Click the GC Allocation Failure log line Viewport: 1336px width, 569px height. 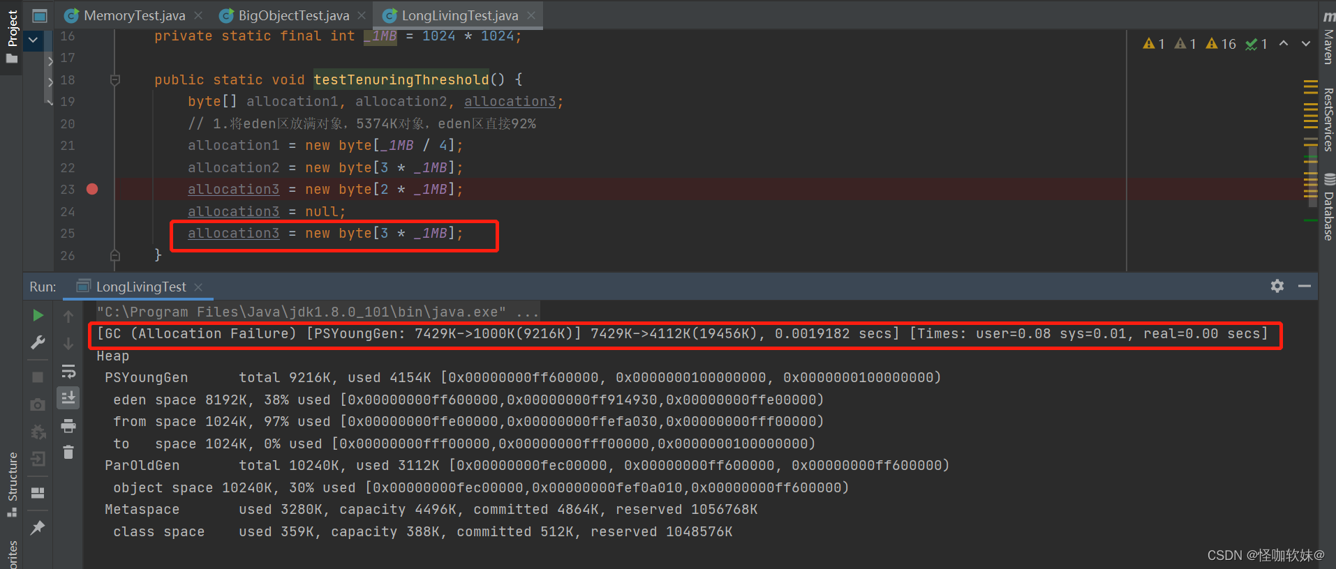(683, 333)
